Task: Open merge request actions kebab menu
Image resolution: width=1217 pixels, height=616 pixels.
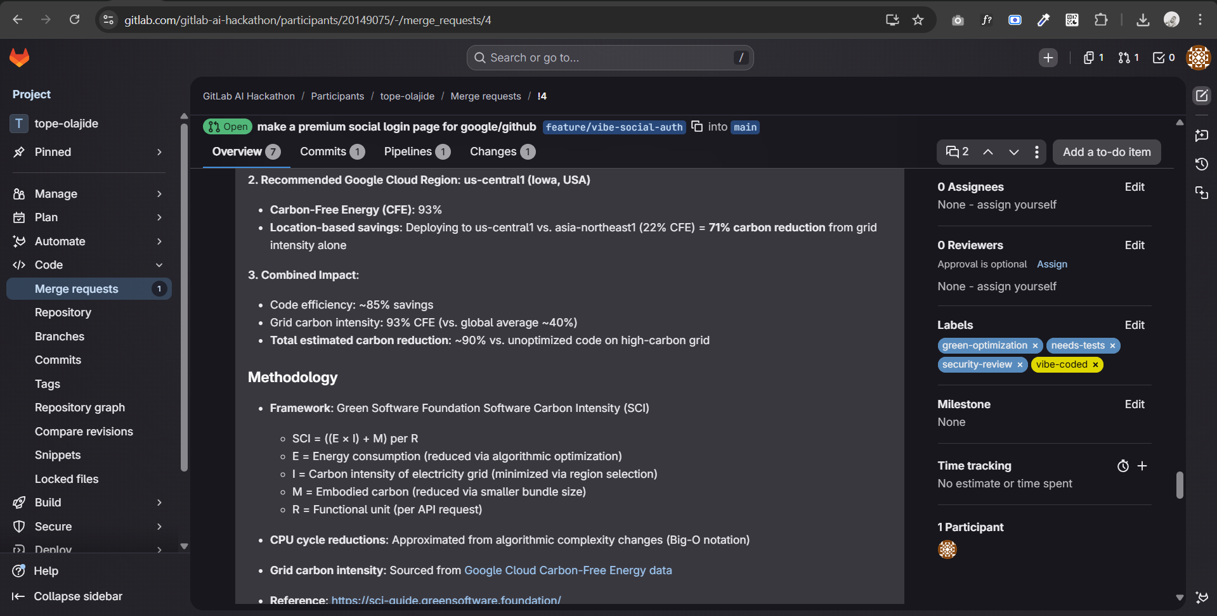Action: [1036, 152]
